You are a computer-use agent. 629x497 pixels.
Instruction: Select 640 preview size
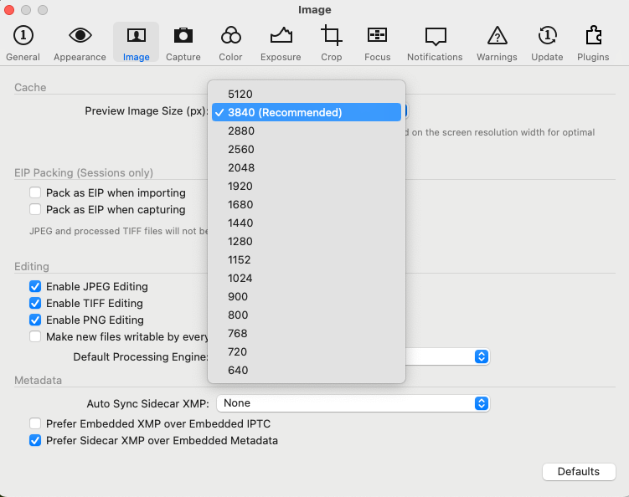pos(307,371)
